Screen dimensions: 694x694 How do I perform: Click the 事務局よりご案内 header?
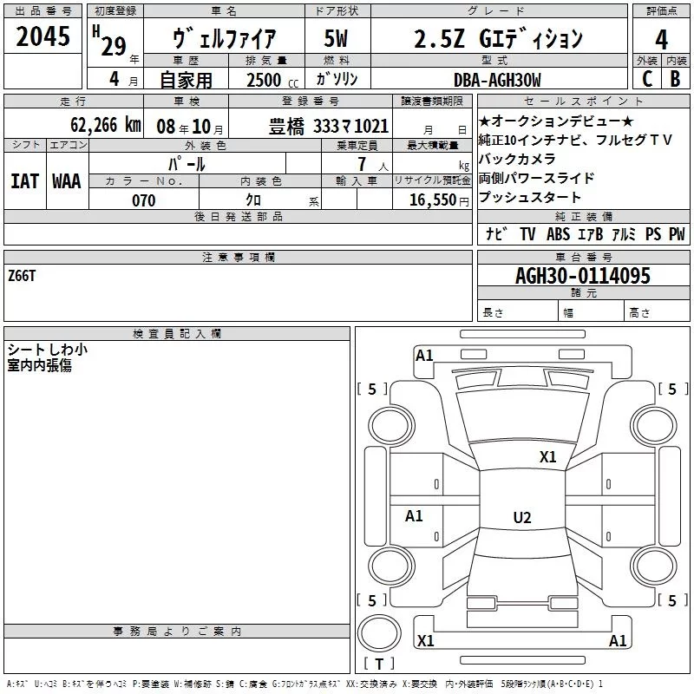coord(177,632)
